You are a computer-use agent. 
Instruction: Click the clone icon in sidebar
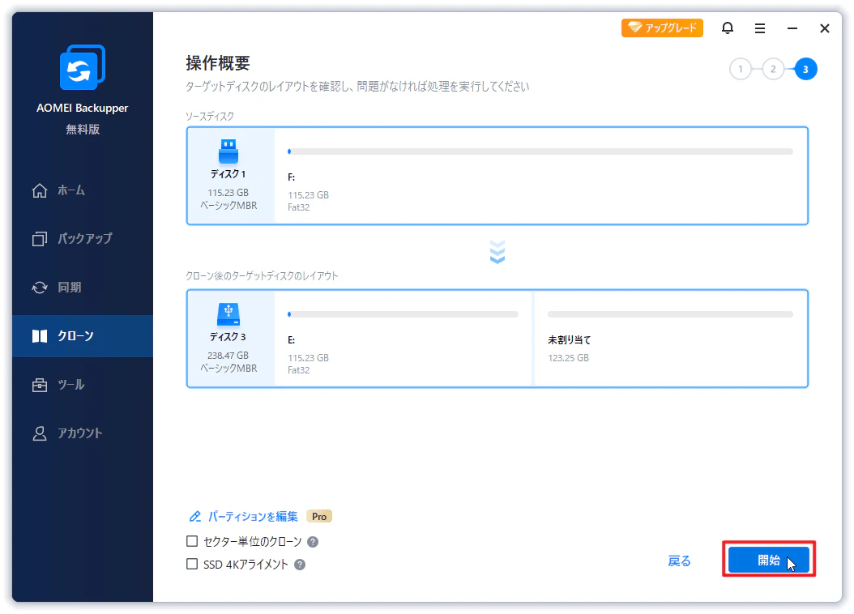coord(39,336)
